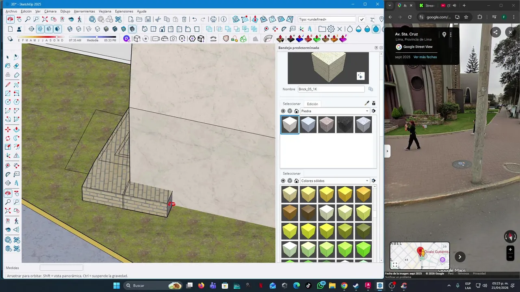Click Street View zoom in plus button
The width and height of the screenshot is (520, 292).
coord(510,249)
